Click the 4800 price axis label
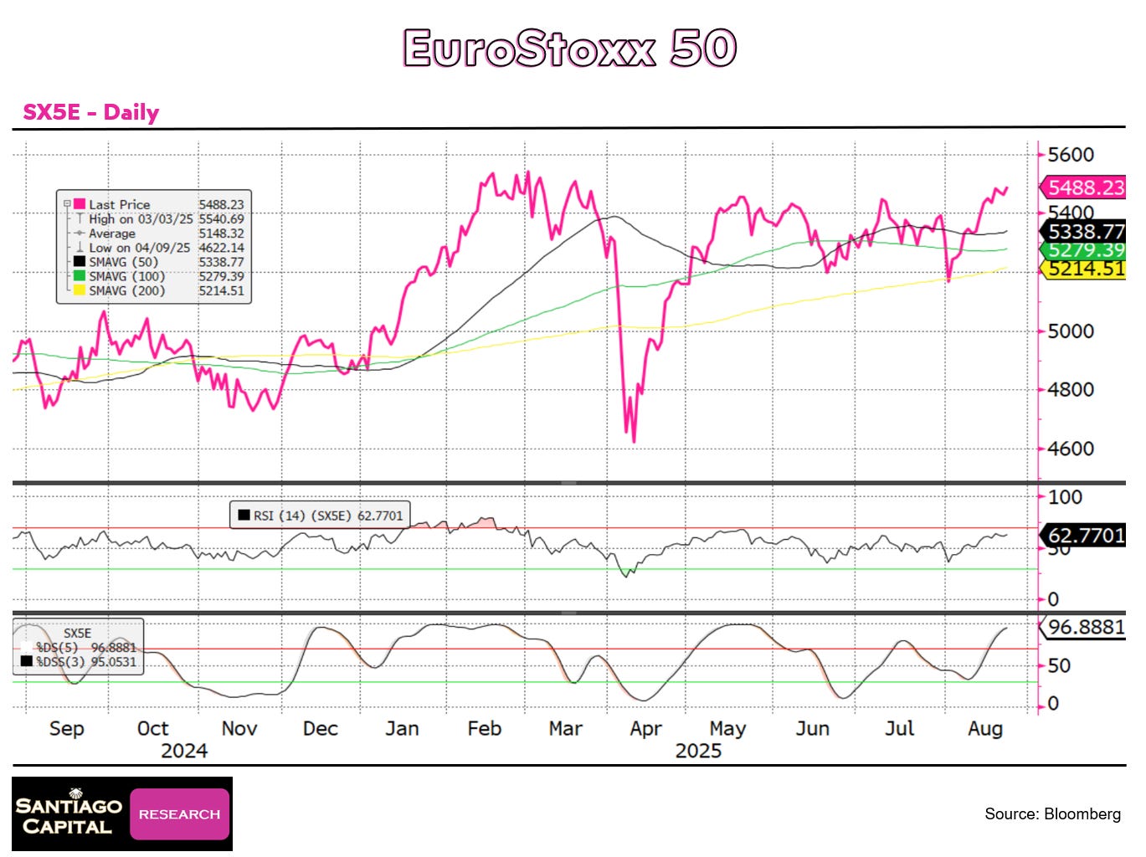 click(x=1071, y=390)
